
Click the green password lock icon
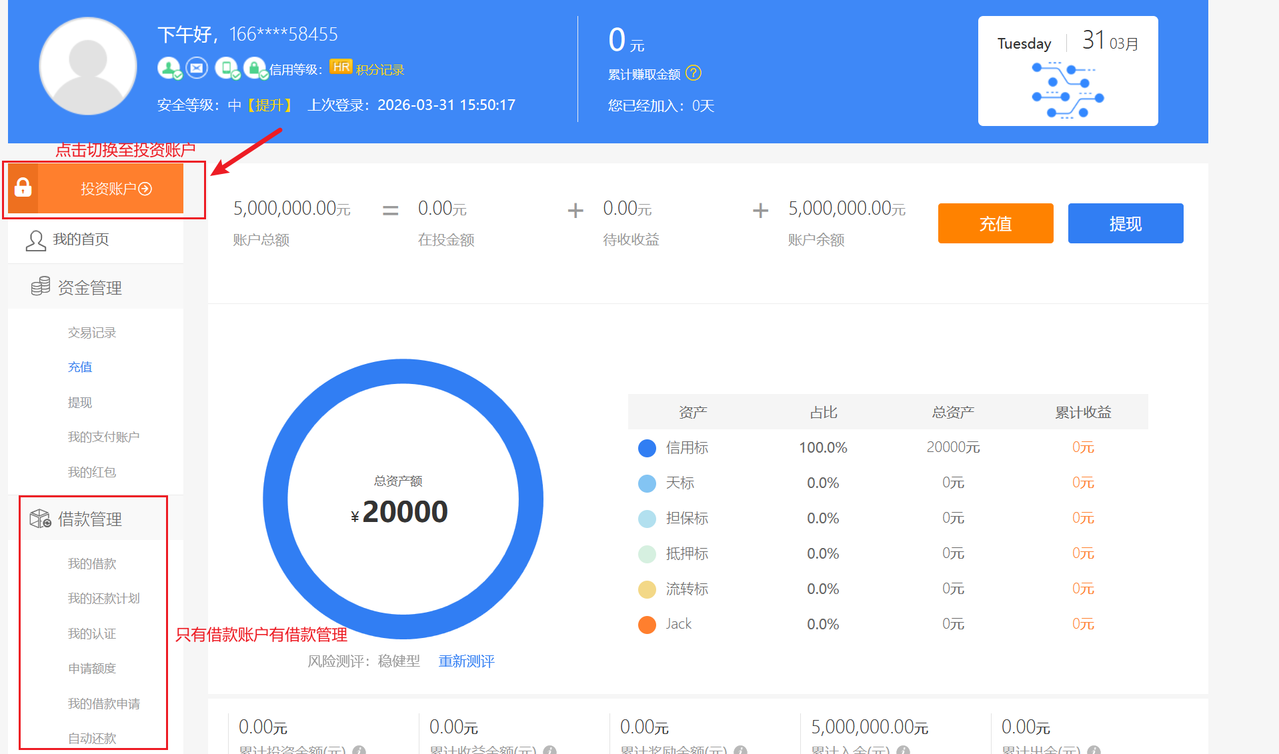click(x=255, y=68)
